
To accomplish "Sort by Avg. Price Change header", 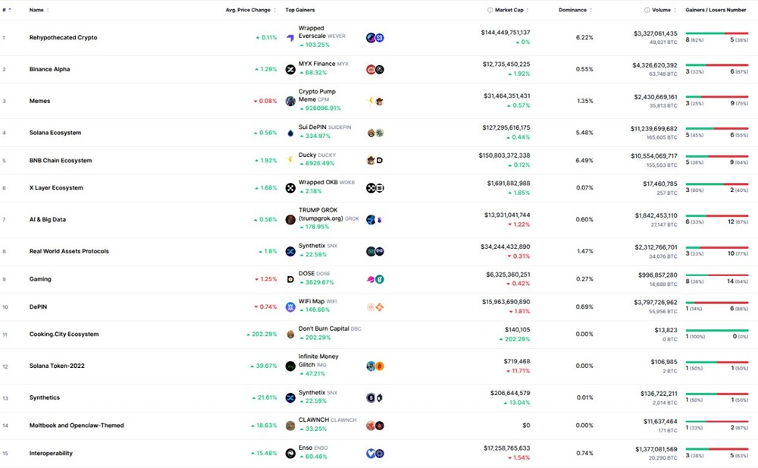I will tap(250, 10).
